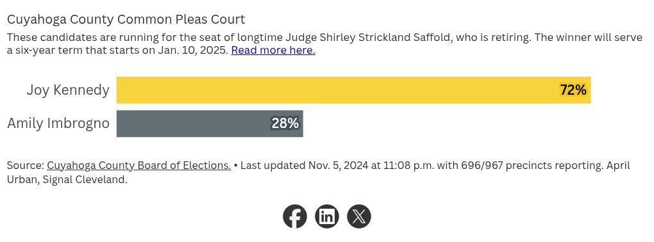
Task: Open Cuyahoga County Board of Elections source link
Action: 139,166
